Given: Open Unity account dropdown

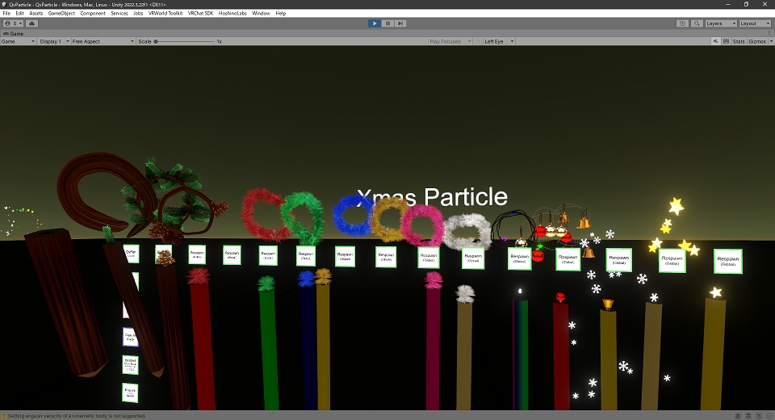Looking at the screenshot, I should point(14,23).
